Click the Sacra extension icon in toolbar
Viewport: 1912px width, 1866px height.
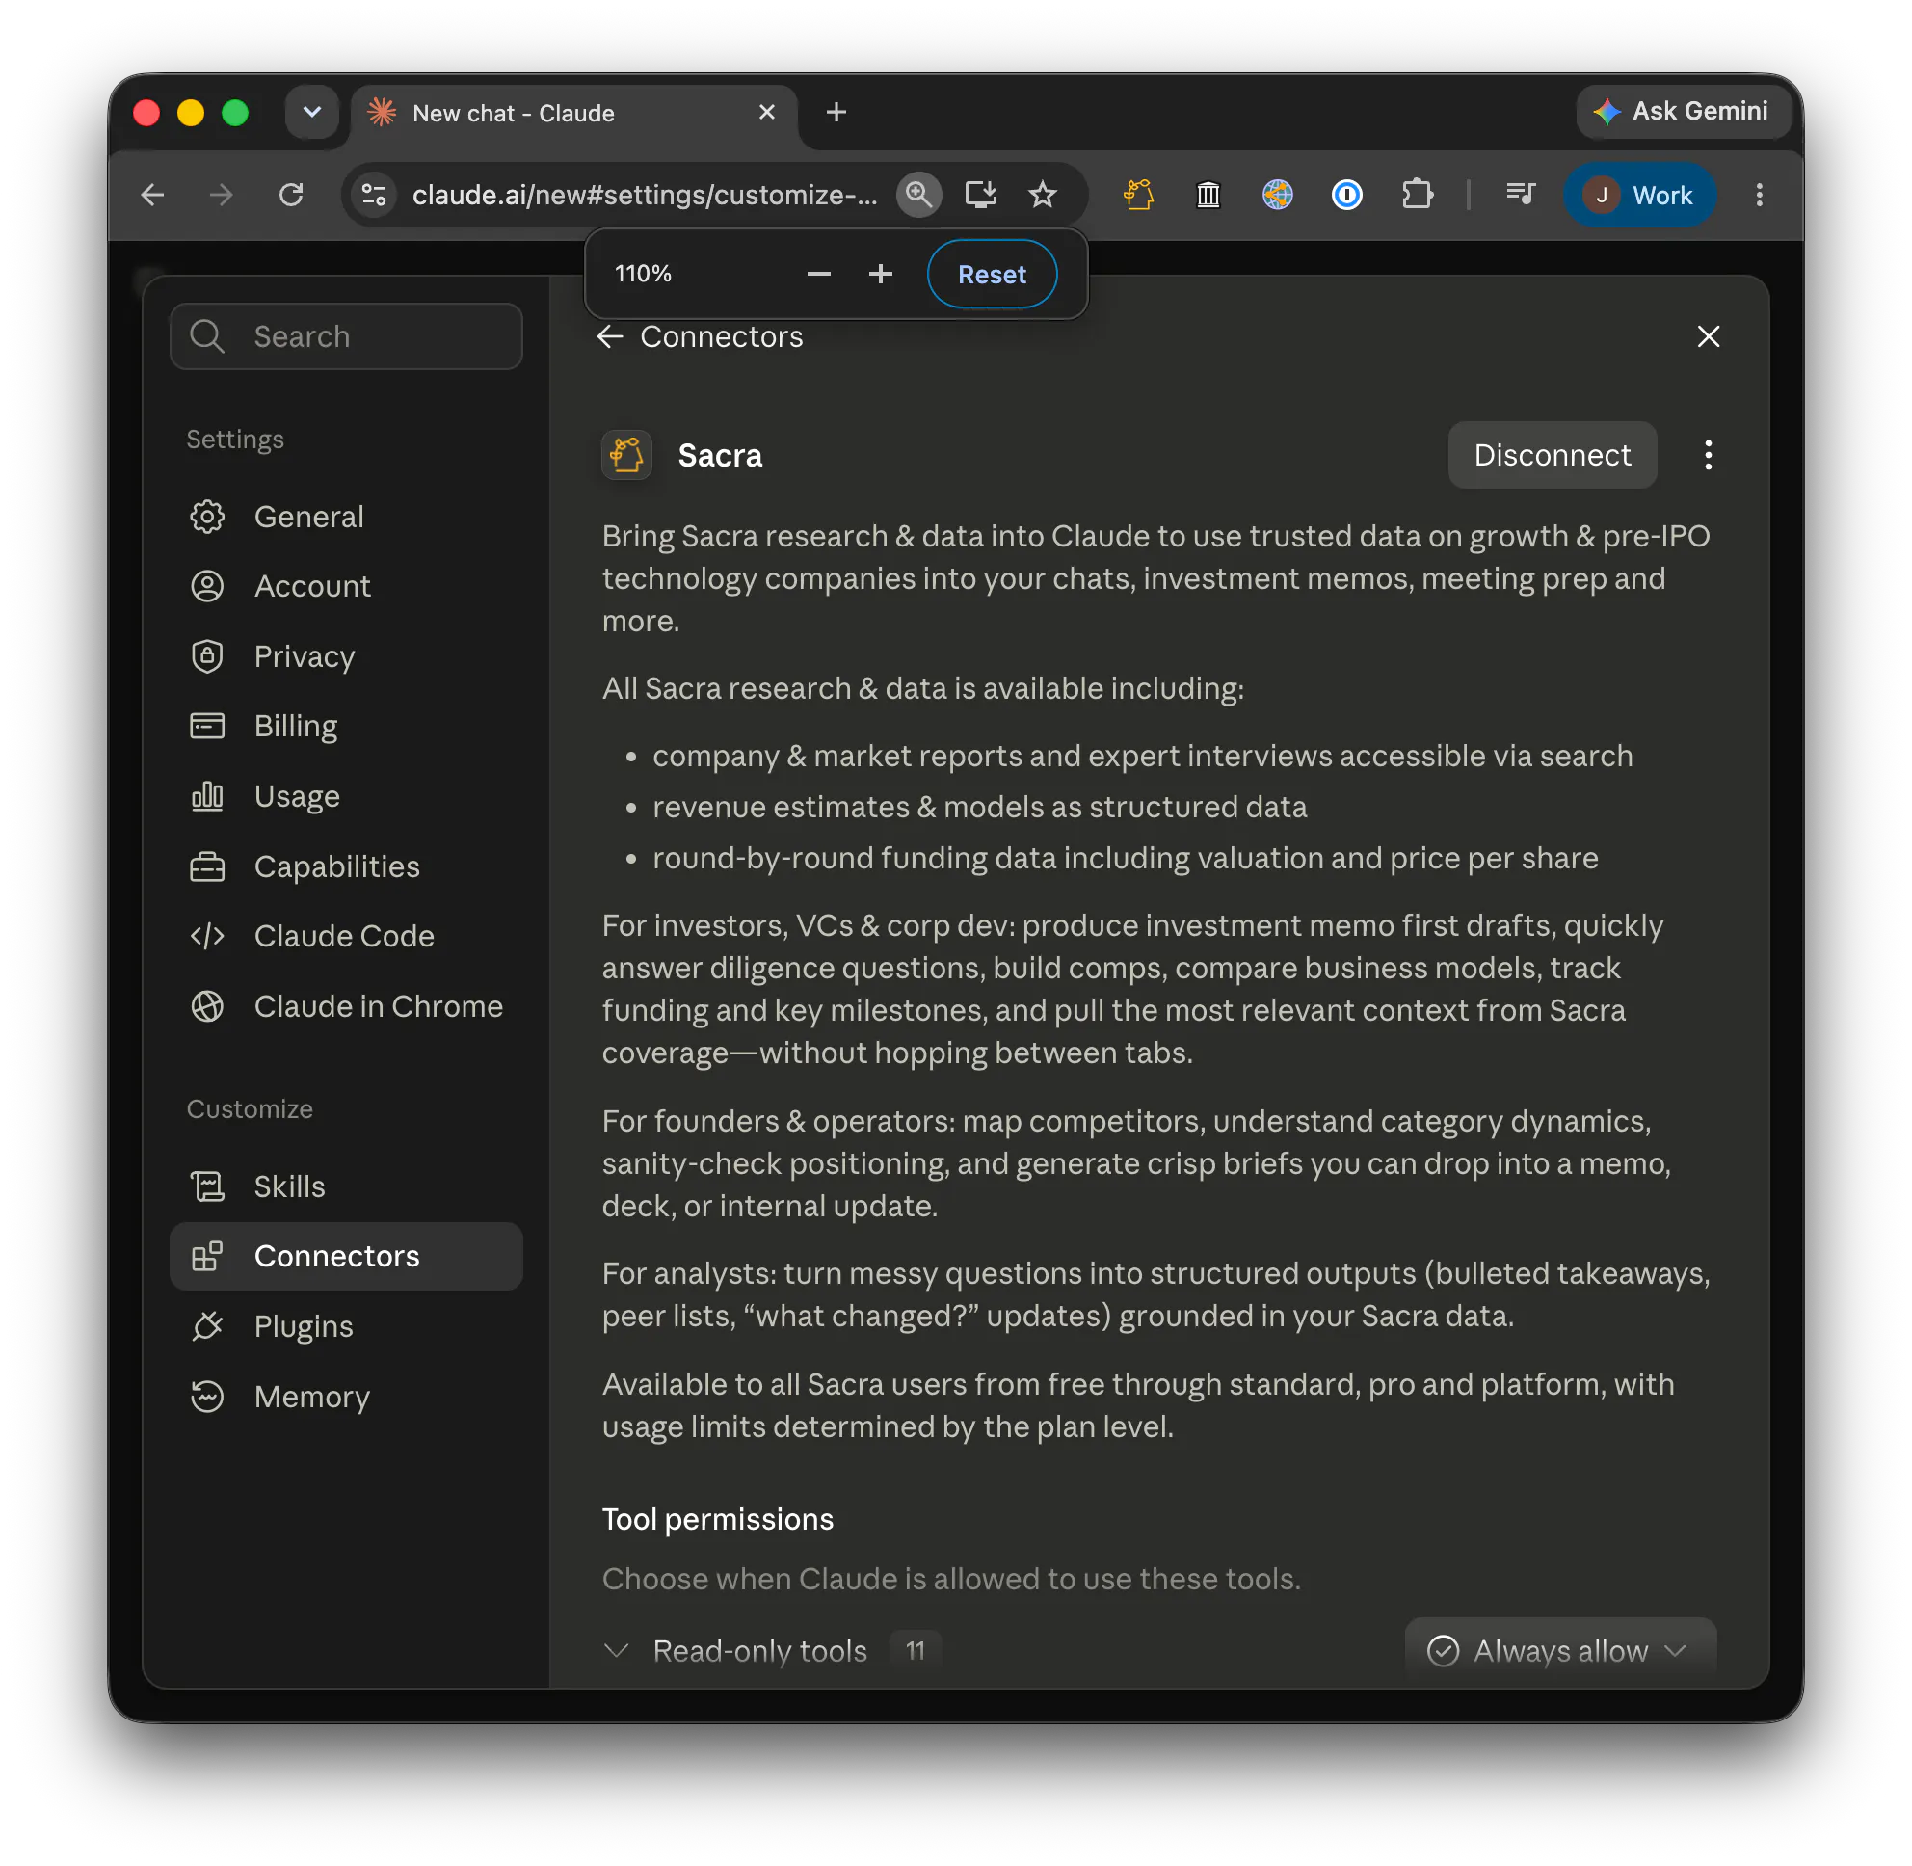[1138, 195]
